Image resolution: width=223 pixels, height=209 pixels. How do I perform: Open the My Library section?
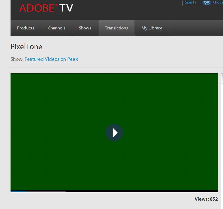coord(151,28)
